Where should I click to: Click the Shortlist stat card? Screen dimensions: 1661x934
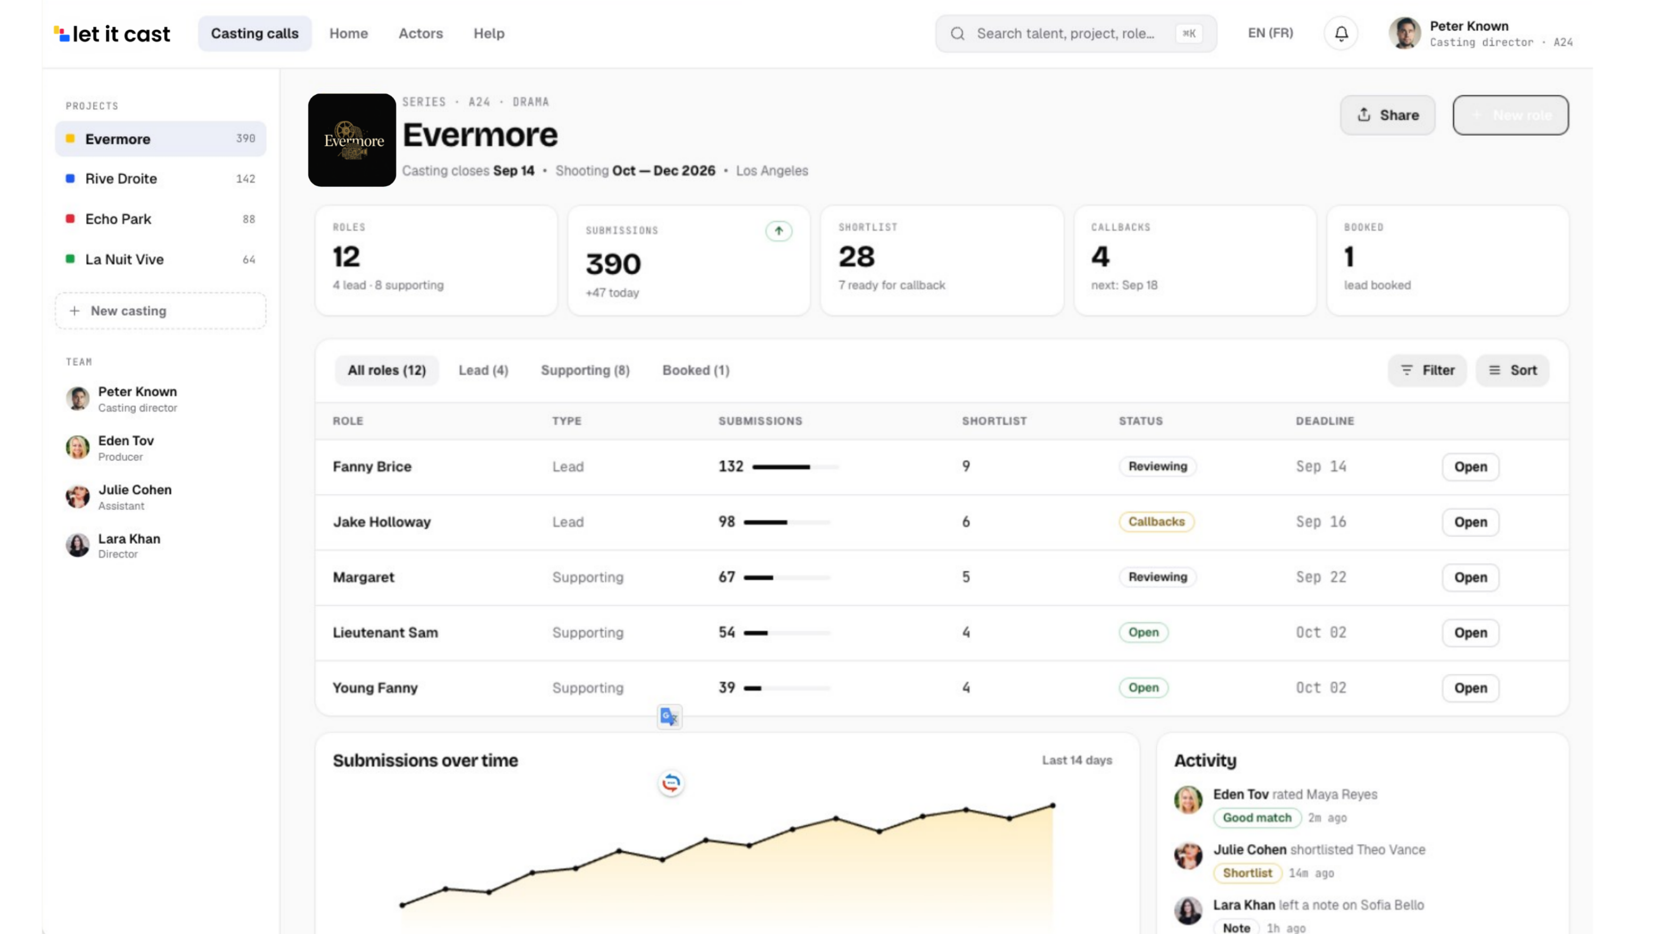[x=941, y=260]
